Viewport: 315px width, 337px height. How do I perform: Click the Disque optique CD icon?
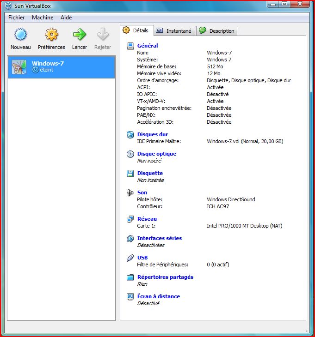(130, 154)
